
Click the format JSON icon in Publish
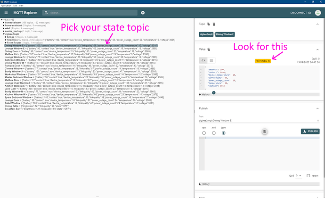pyautogui.click(x=265, y=132)
